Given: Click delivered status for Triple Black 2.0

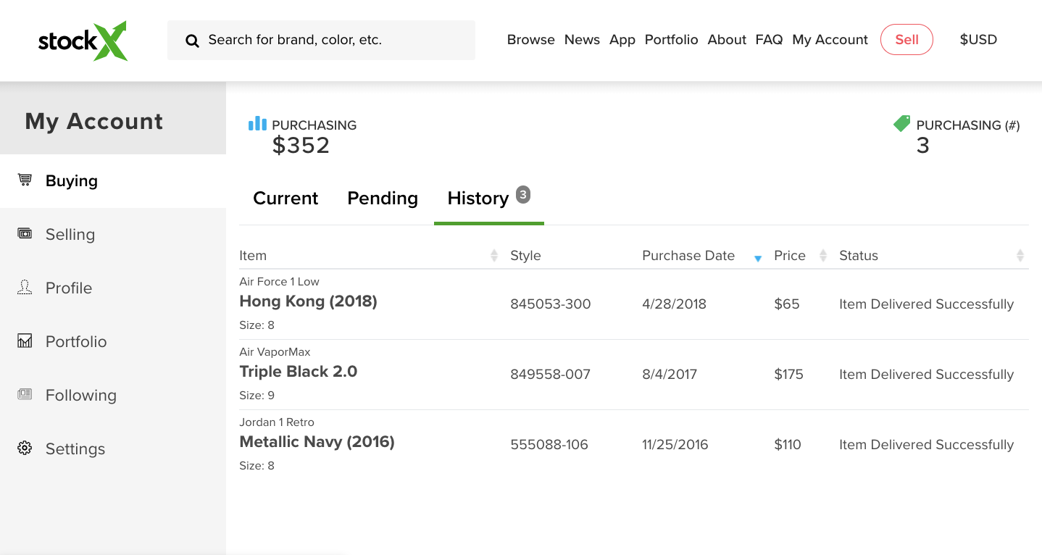Looking at the screenshot, I should point(926,375).
